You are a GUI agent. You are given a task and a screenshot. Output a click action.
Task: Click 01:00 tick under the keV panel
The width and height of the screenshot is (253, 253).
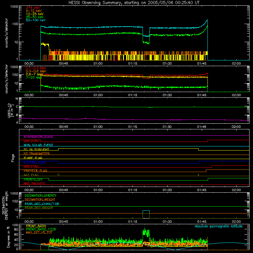pyautogui.click(x=98, y=64)
